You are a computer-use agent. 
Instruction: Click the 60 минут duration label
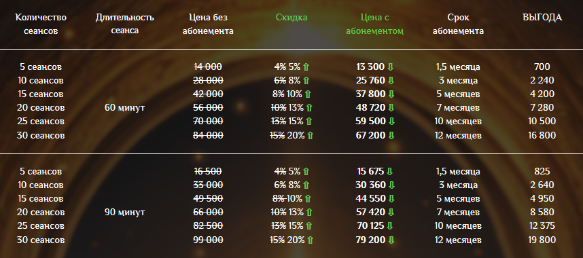coord(125,108)
